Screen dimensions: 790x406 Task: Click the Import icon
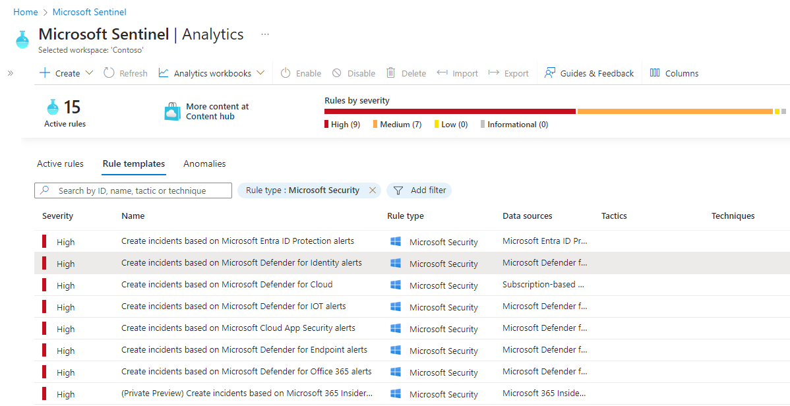[x=441, y=73]
